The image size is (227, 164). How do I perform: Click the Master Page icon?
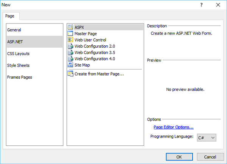[70, 34]
